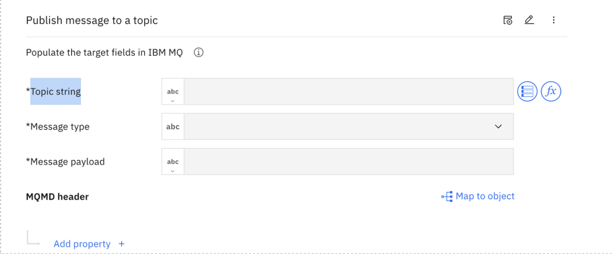The width and height of the screenshot is (612, 254).
Task: Show info tooltip beside IBM MQ text
Action: coord(199,53)
